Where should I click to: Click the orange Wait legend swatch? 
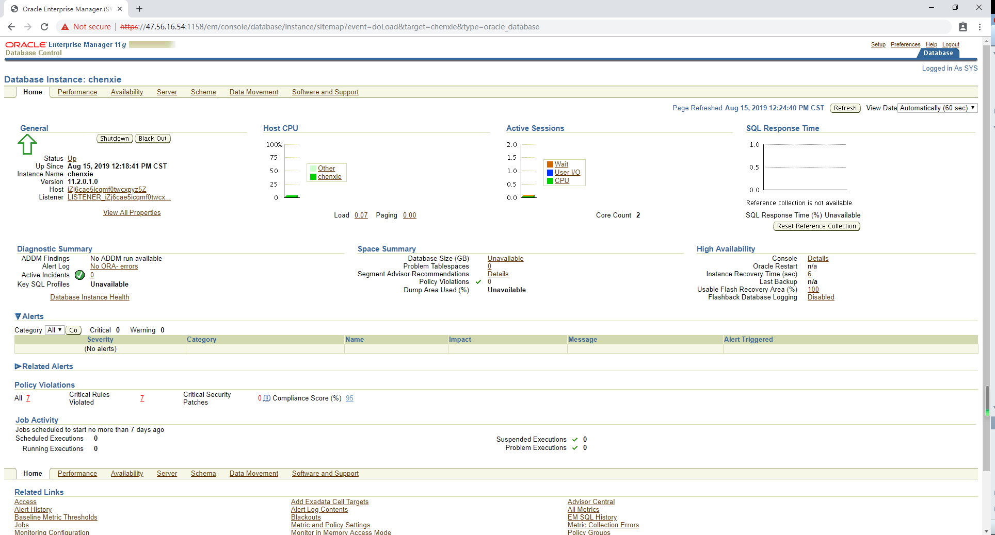coord(550,164)
